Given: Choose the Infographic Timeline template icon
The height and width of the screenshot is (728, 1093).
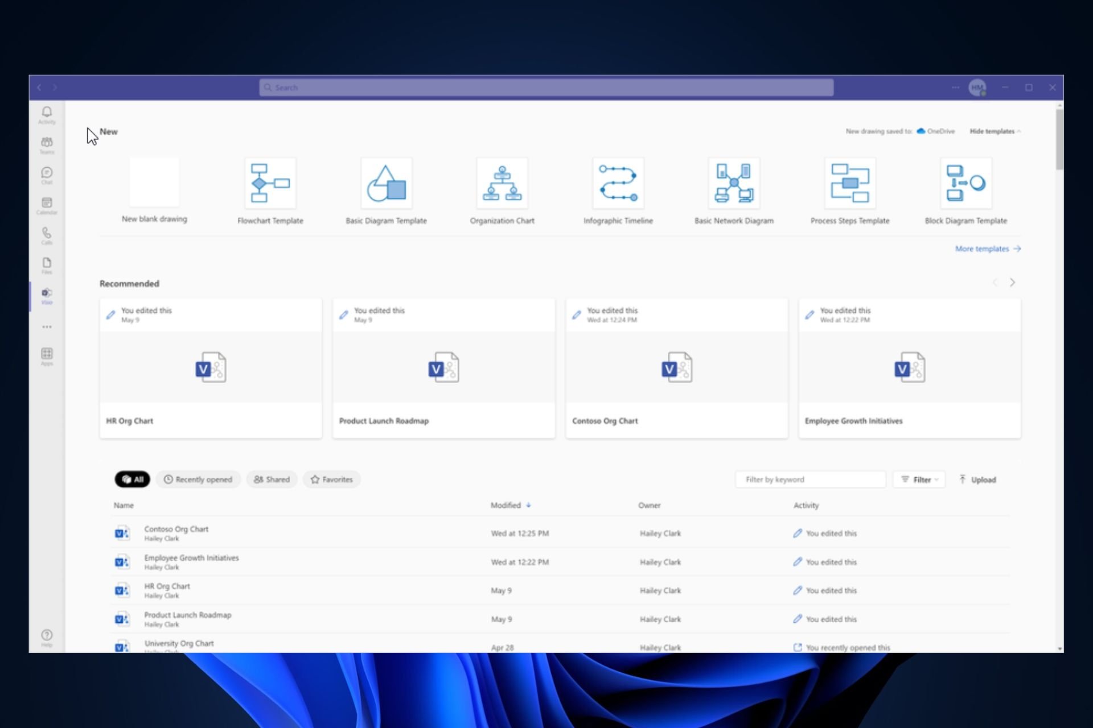Looking at the screenshot, I should pyautogui.click(x=618, y=183).
